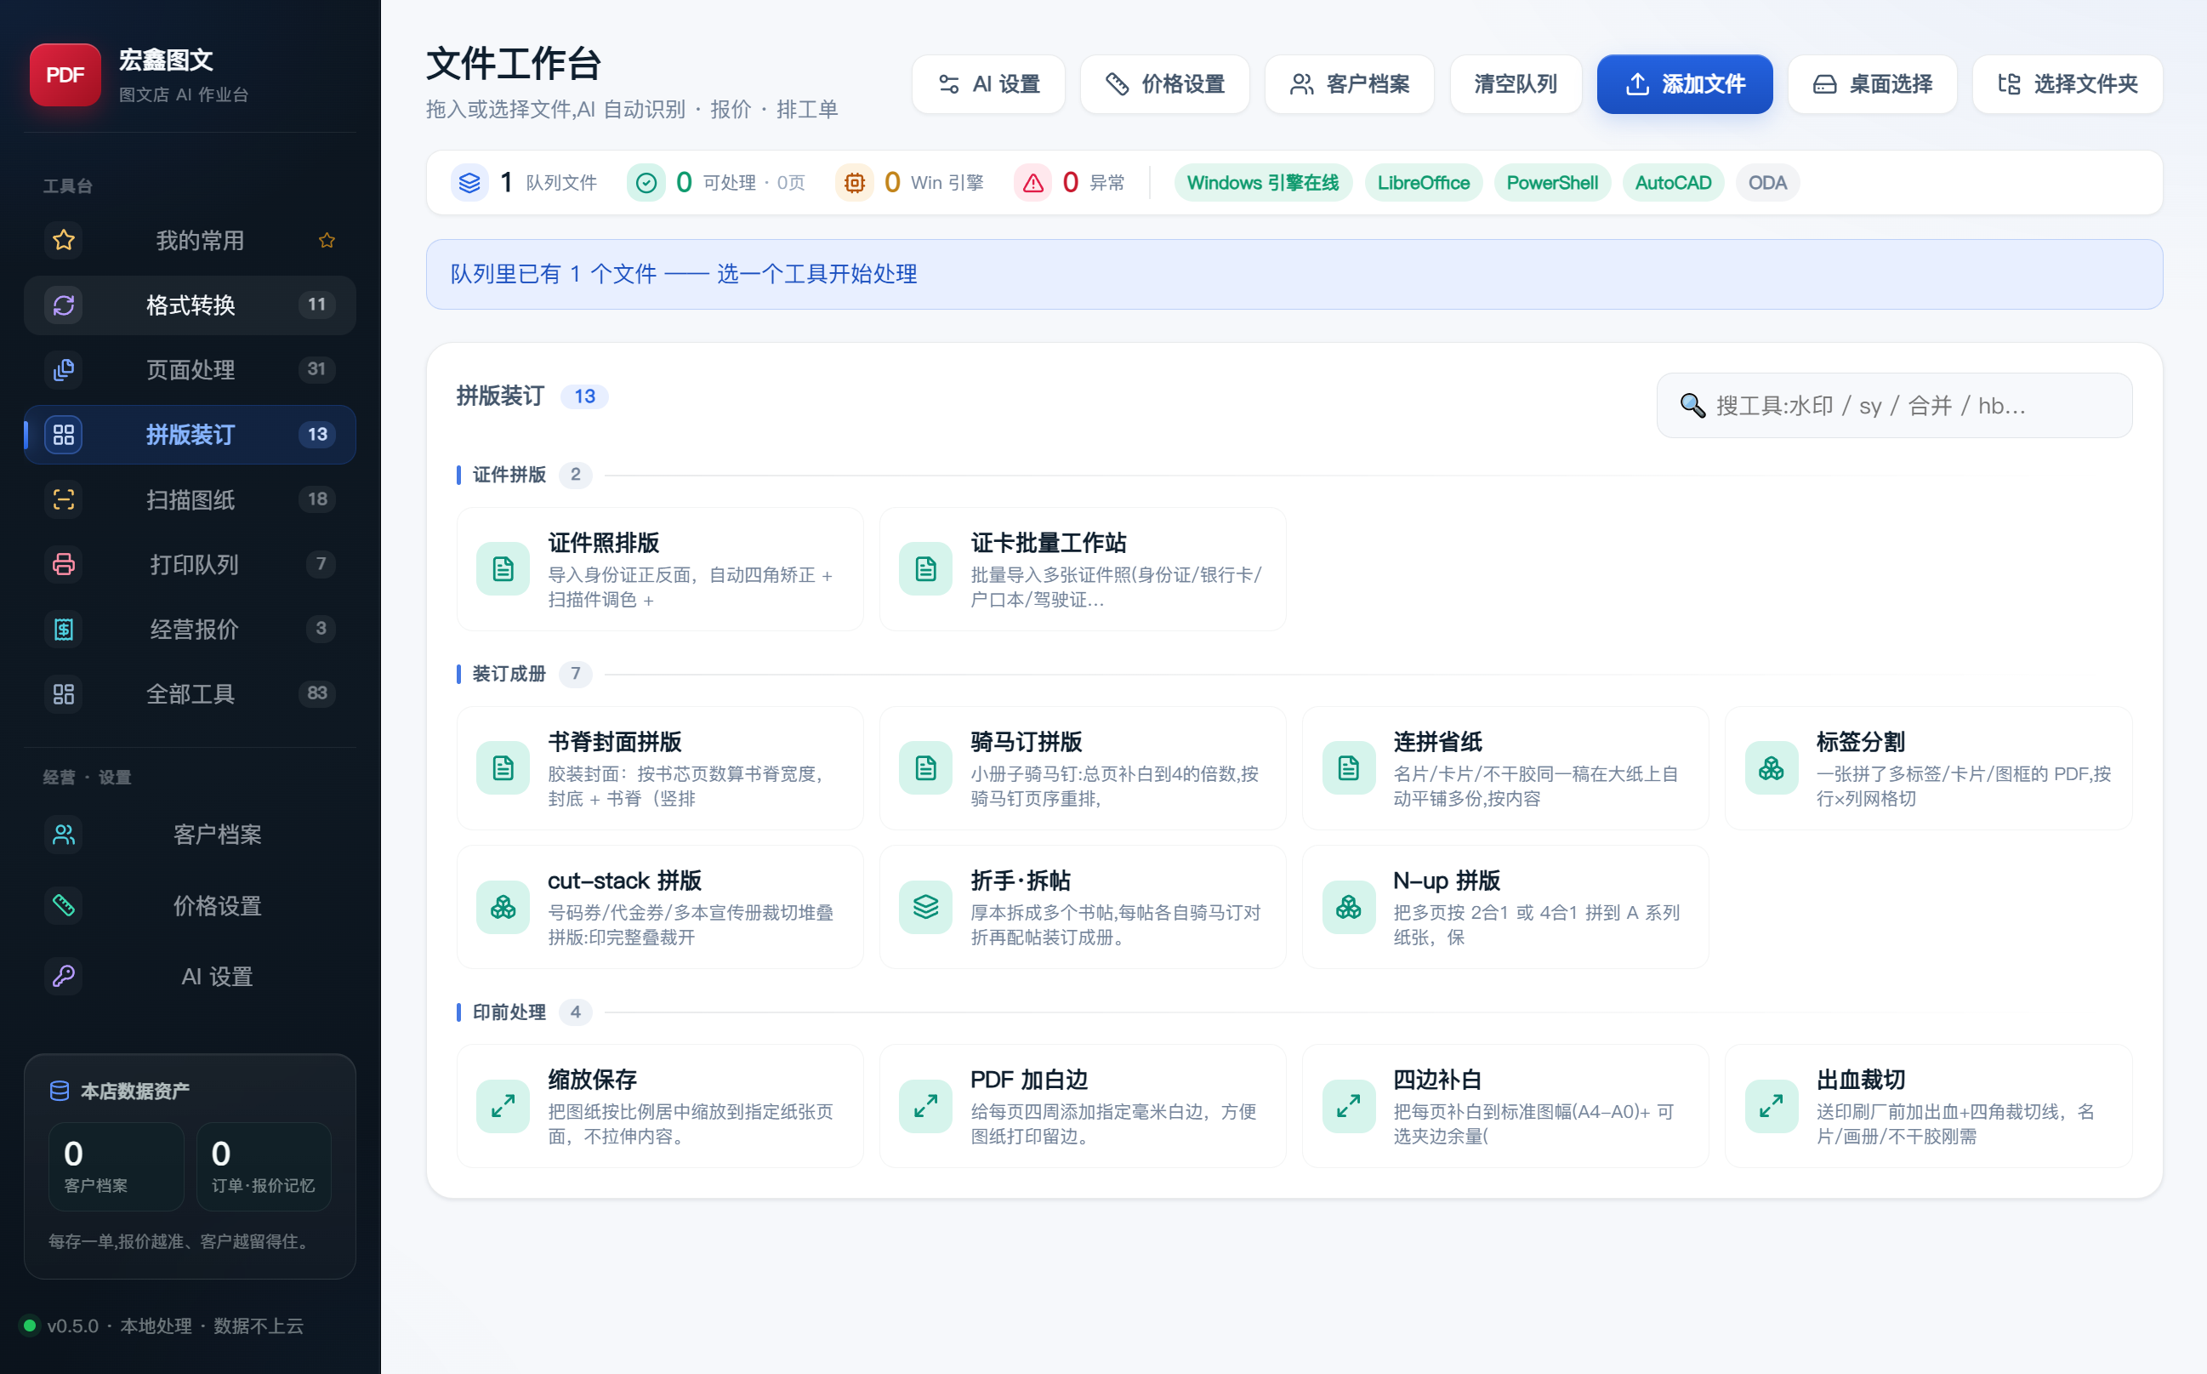Click the 清空队列 button
The width and height of the screenshot is (2207, 1374).
click(x=1515, y=83)
